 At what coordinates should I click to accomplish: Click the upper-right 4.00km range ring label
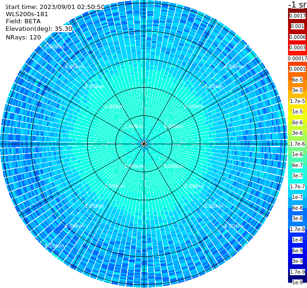pyautogui.click(x=233, y=66)
